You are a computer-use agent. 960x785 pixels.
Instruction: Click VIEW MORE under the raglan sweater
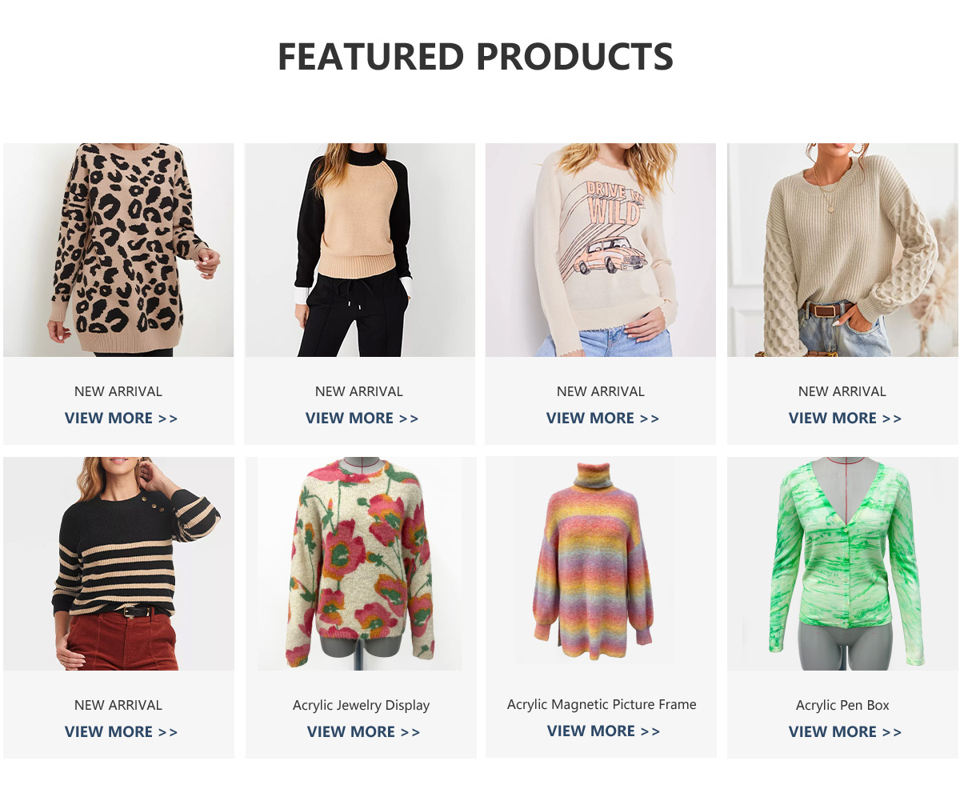click(x=362, y=419)
